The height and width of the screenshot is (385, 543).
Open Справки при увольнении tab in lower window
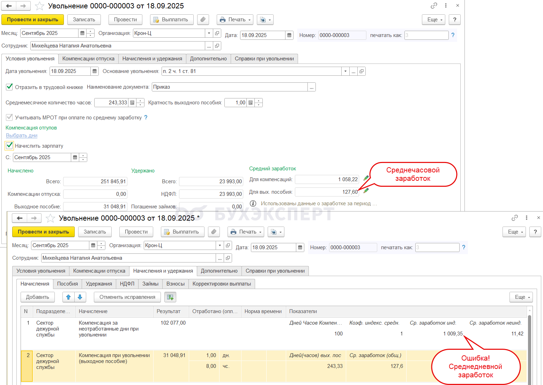tap(275, 271)
